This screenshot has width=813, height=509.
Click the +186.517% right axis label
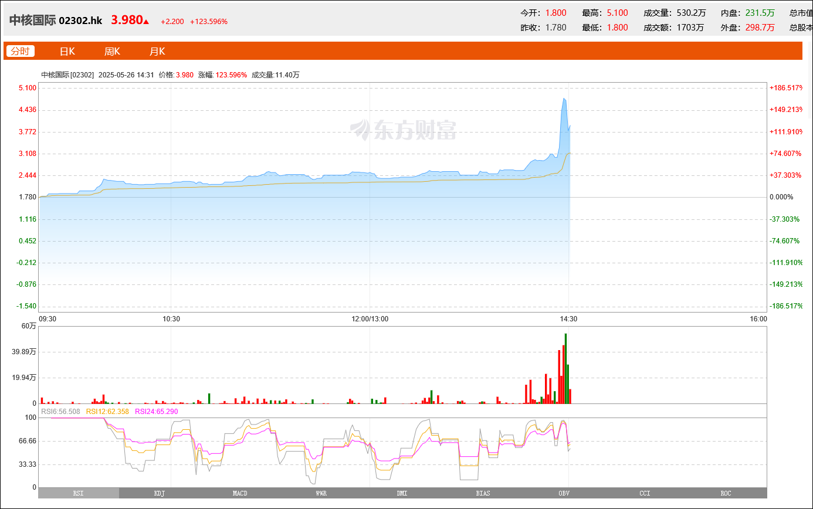(786, 88)
